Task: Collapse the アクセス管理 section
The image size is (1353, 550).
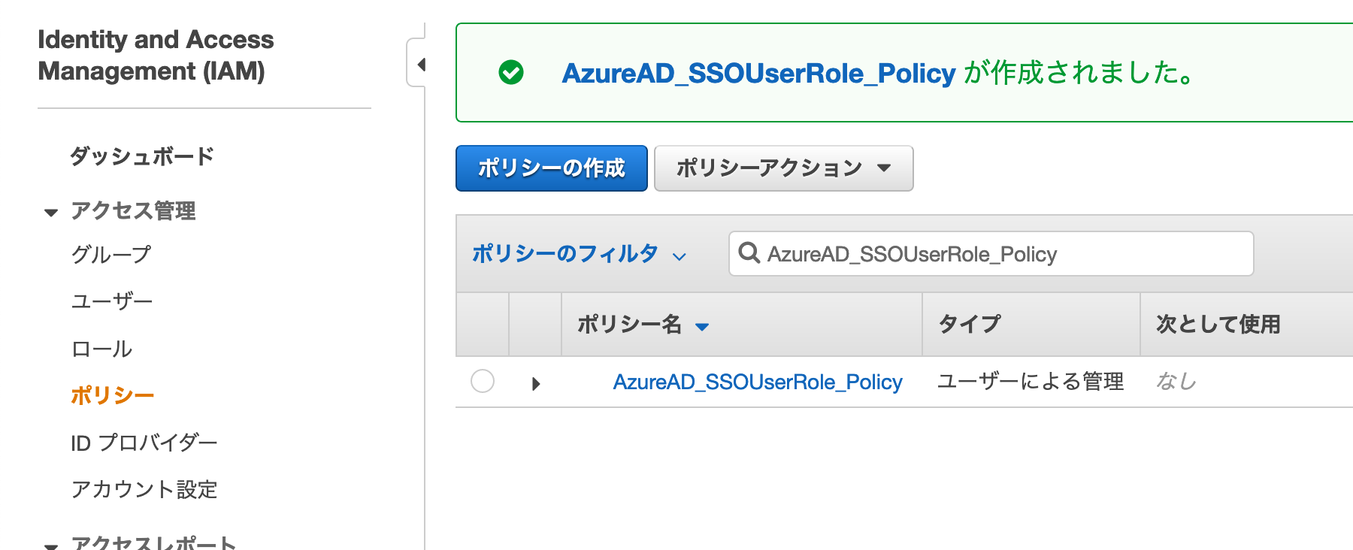Action: click(51, 213)
